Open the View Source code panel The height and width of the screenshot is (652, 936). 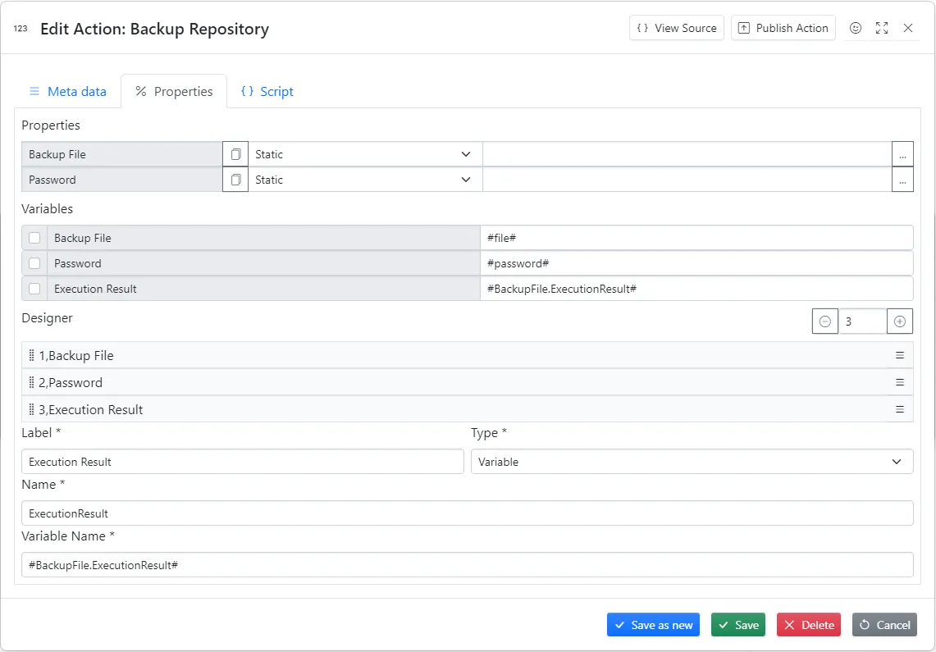tap(676, 27)
